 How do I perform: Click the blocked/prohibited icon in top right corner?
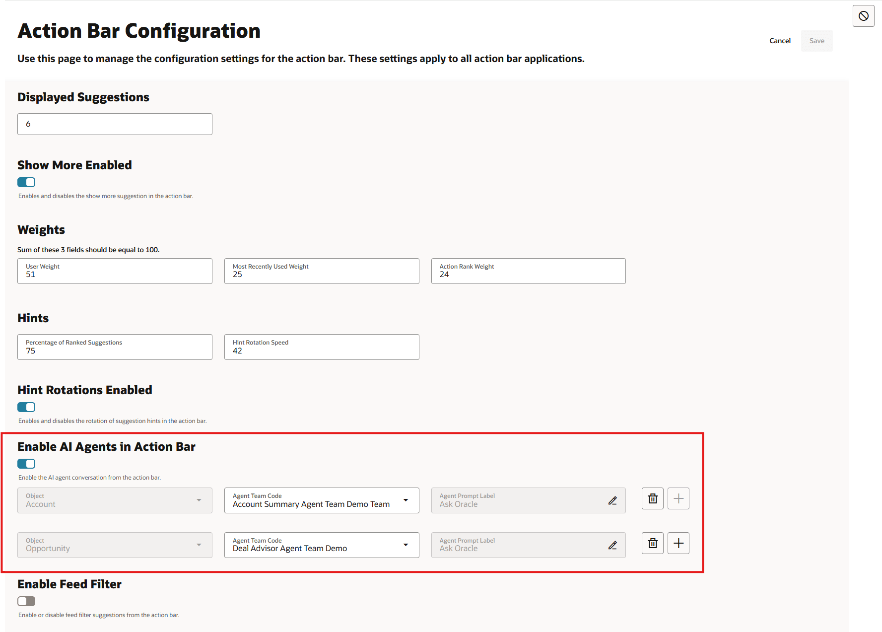863,16
